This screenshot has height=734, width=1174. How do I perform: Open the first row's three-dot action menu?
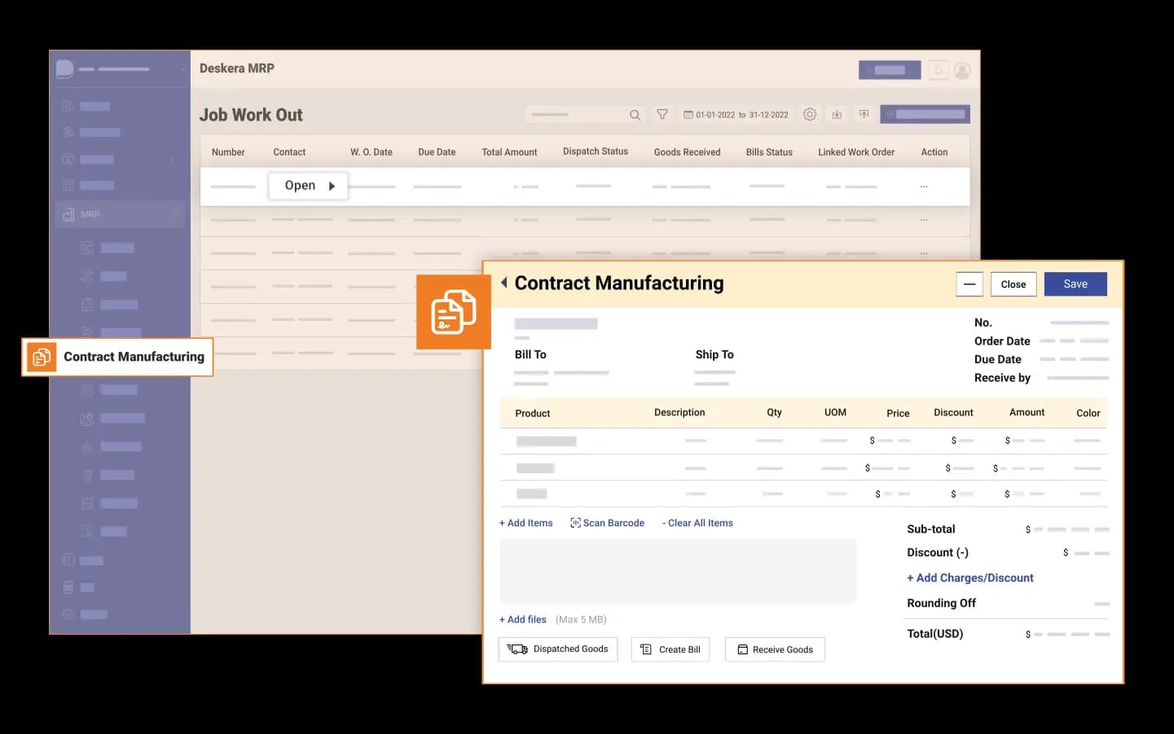click(924, 187)
